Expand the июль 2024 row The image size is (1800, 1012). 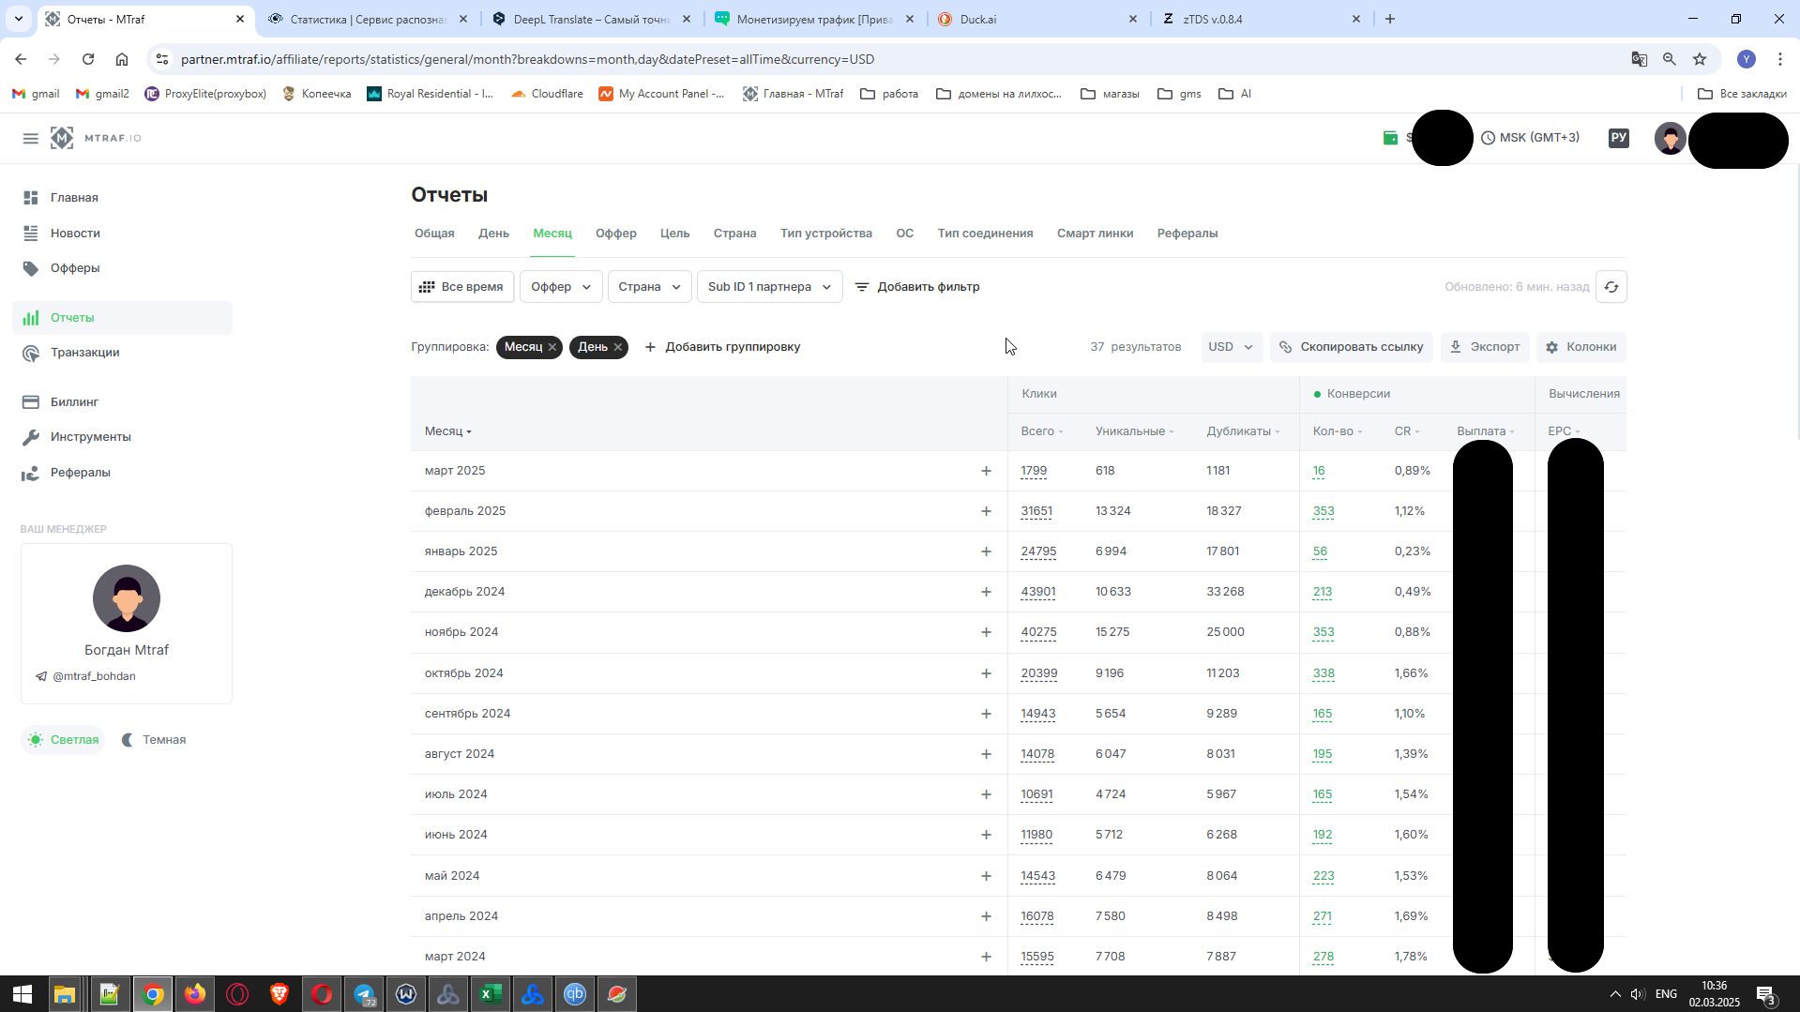click(986, 794)
